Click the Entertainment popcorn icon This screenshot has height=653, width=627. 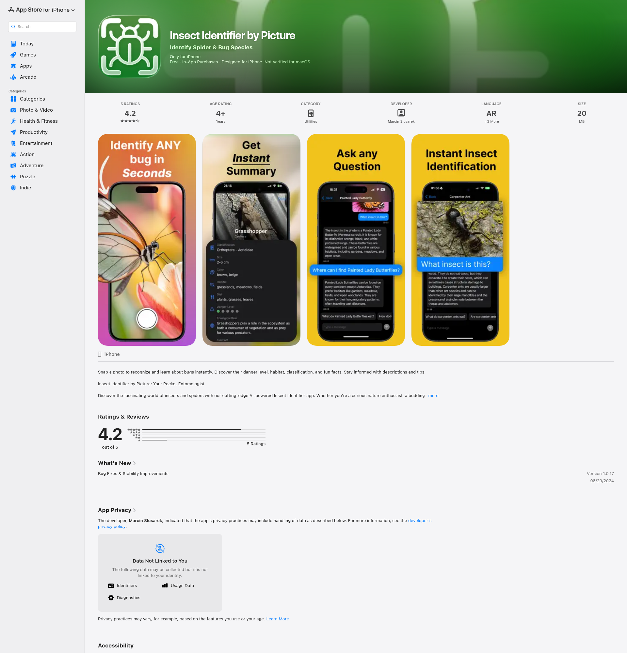13,143
